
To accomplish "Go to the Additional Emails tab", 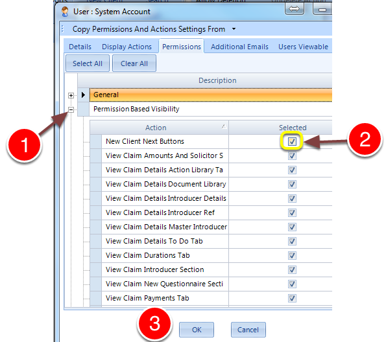I will [x=239, y=47].
